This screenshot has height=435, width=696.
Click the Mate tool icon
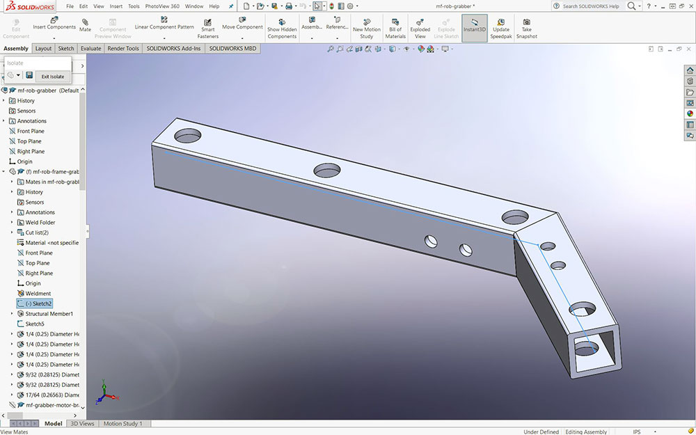(x=85, y=22)
